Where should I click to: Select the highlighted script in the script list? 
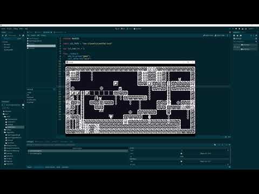click(41, 46)
